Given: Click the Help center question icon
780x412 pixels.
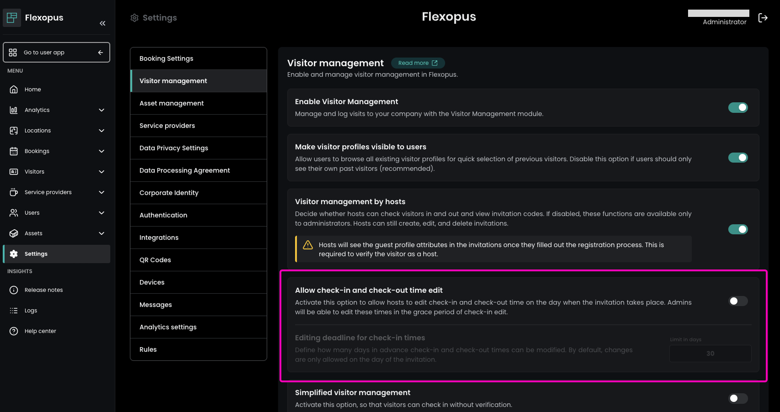Looking at the screenshot, I should (14, 331).
